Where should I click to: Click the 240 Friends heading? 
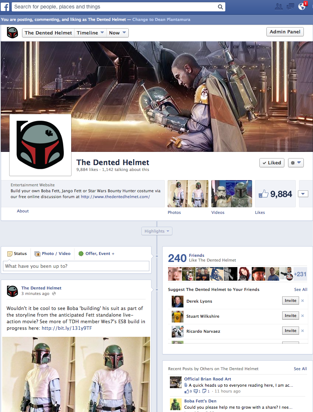coord(202,258)
